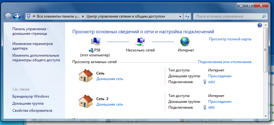Open 'Домашняя группа' sidebar link
Image resolution: width=274 pixels, height=125 pixels.
pos(28,103)
